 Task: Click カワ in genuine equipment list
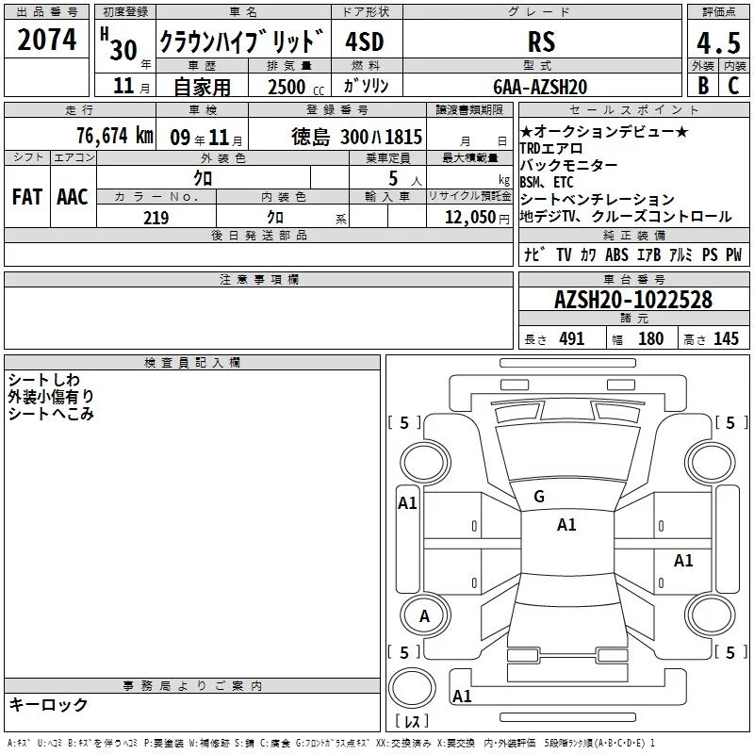(x=587, y=254)
